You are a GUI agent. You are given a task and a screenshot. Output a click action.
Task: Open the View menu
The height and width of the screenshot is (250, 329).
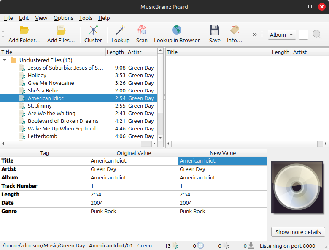(41, 18)
